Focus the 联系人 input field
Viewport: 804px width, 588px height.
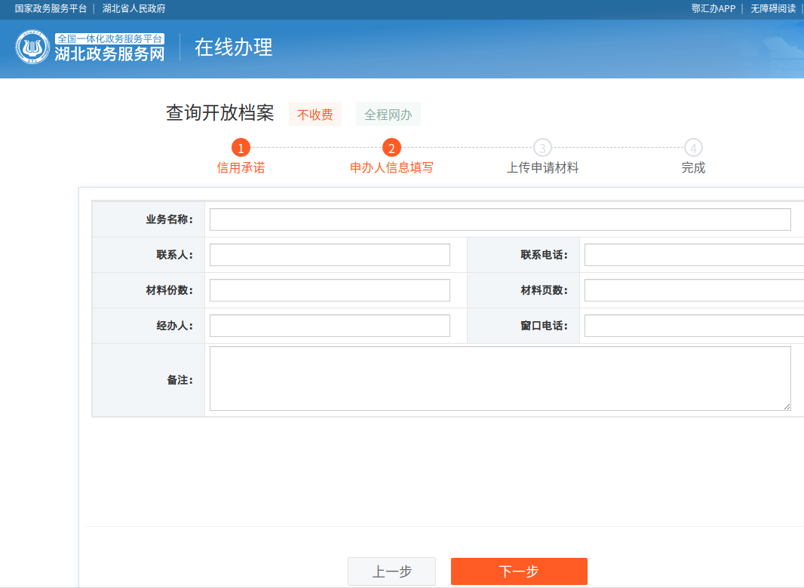tap(330, 255)
